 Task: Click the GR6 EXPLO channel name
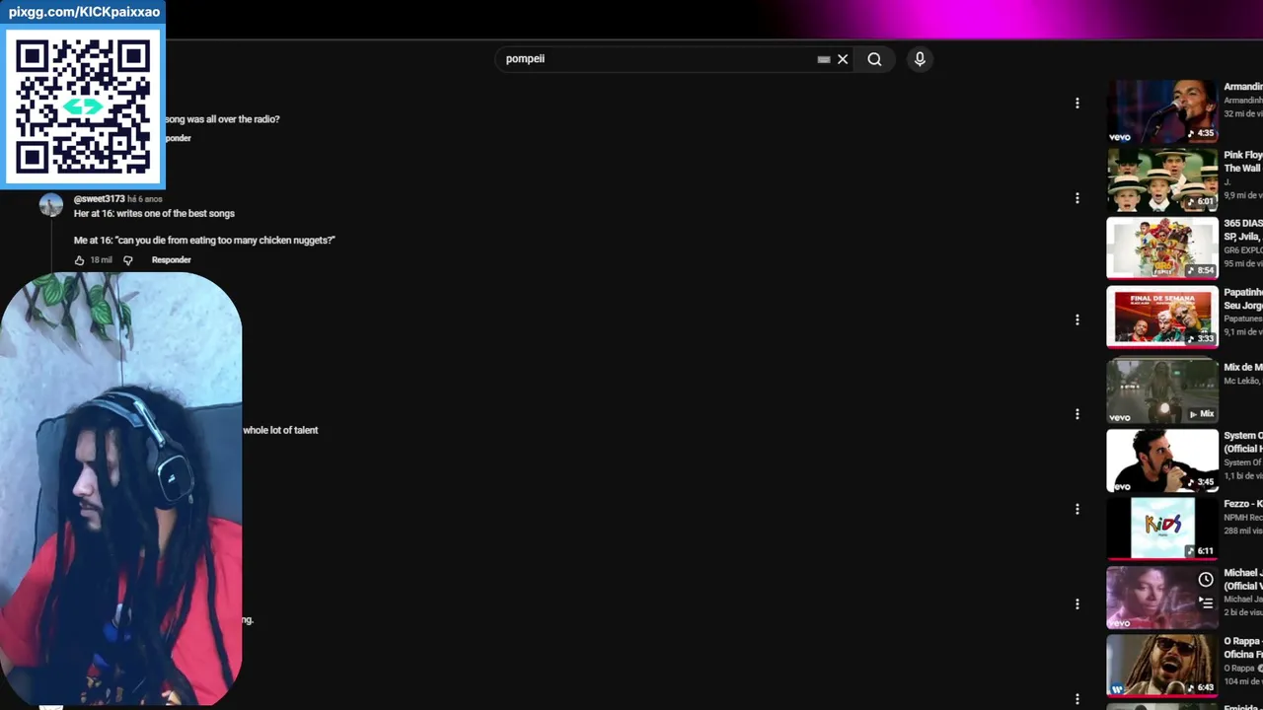[x=1243, y=250]
